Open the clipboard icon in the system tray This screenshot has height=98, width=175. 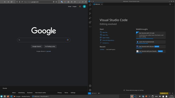[x=152, y=97]
